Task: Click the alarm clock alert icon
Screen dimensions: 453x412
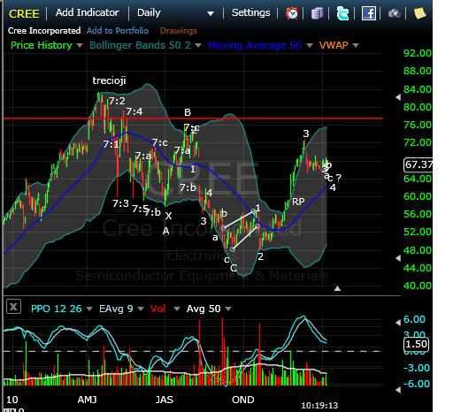Action: click(x=292, y=13)
